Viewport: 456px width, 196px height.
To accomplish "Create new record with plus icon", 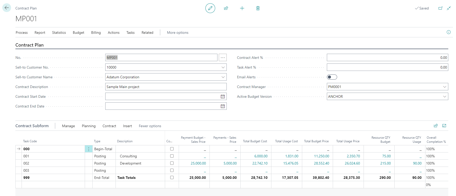I will point(242,8).
